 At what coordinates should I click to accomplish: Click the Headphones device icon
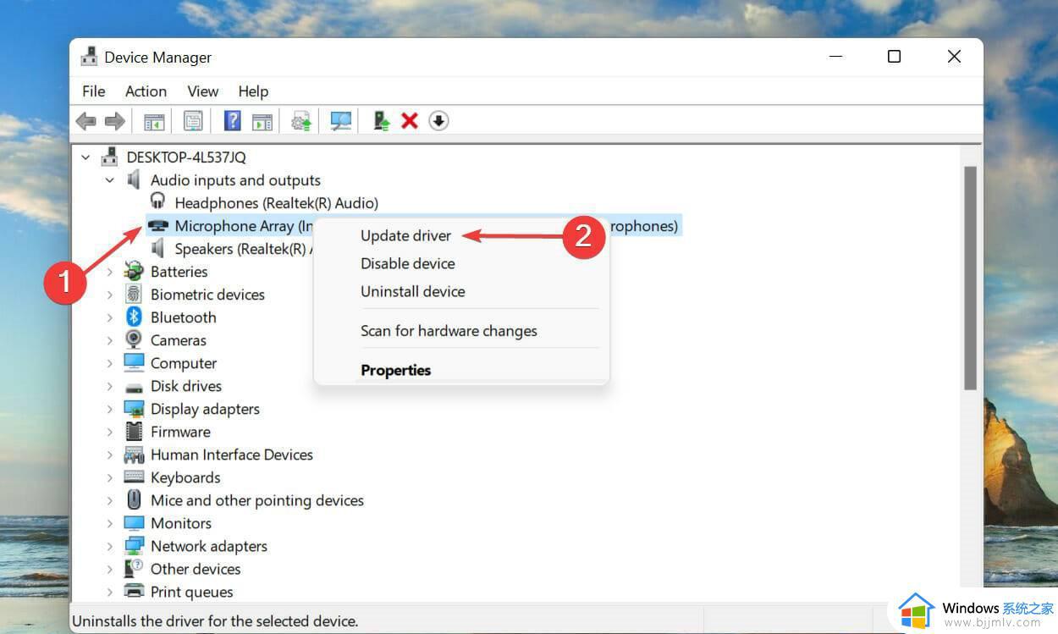point(158,201)
